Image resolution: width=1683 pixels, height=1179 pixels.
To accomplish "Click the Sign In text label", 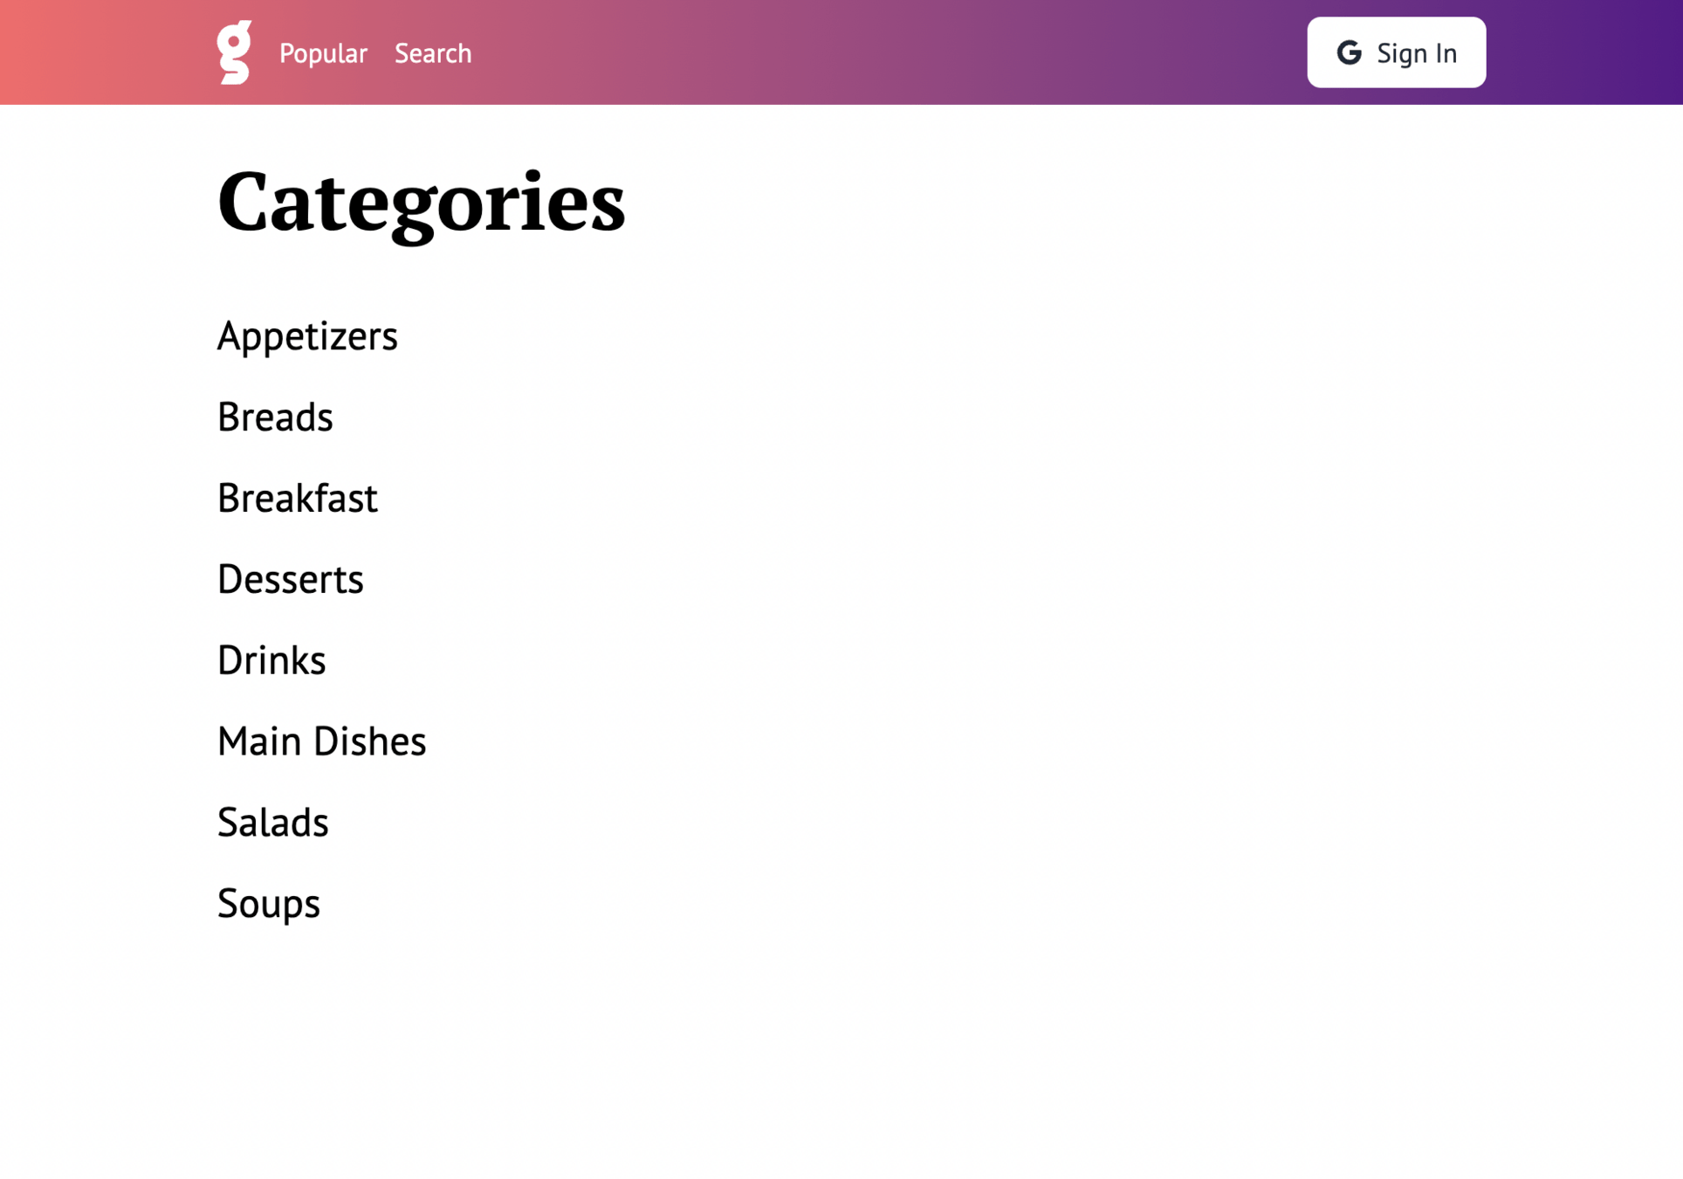I will click(x=1416, y=53).
